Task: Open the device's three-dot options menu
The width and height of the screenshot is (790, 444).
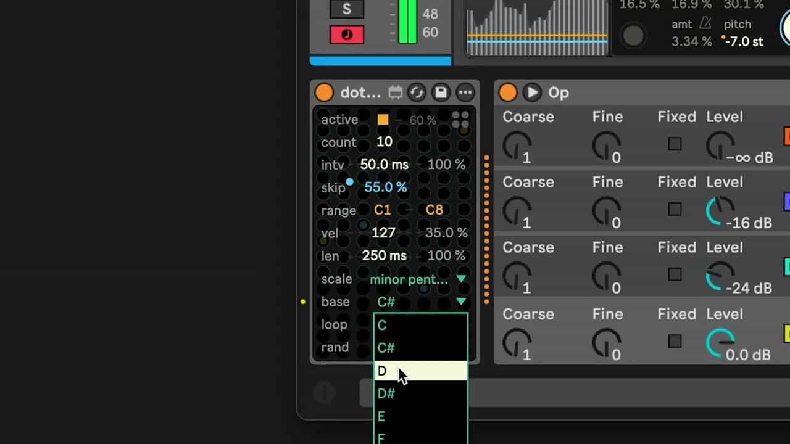Action: (465, 92)
